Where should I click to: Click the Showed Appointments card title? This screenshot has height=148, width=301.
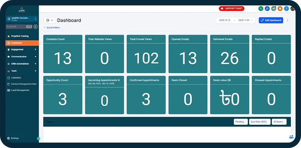268,80
